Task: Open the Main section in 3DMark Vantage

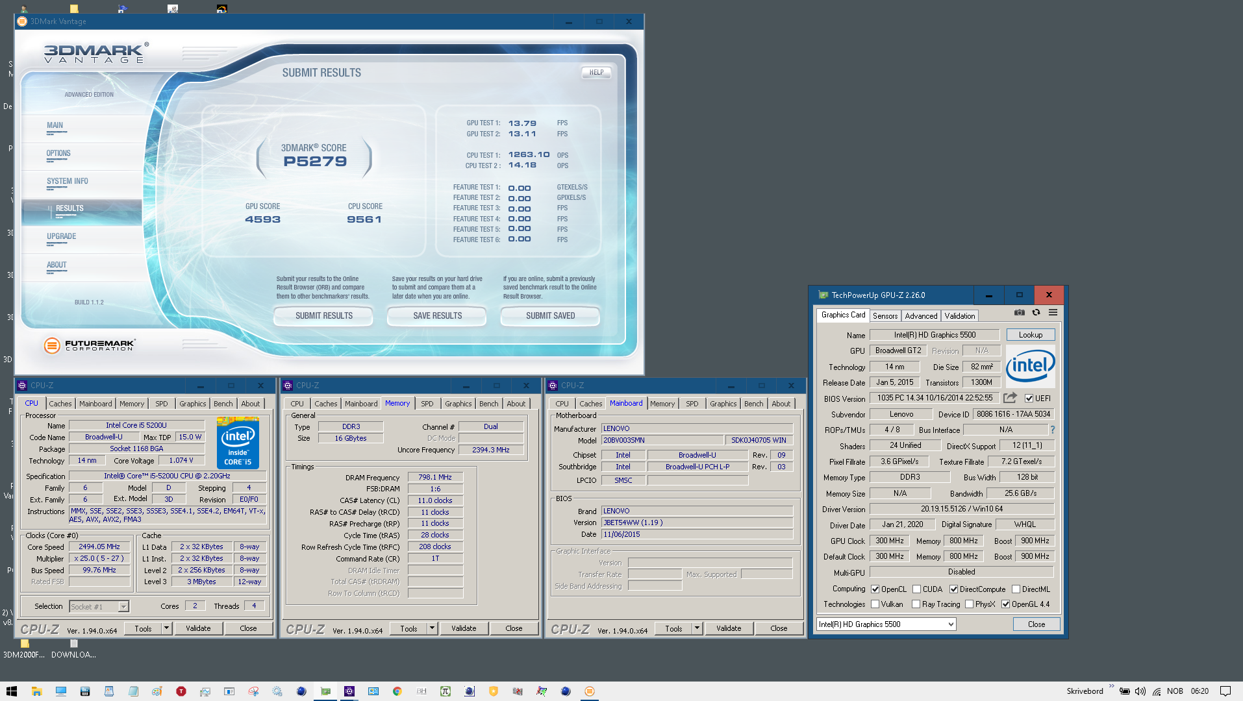Action: [x=55, y=126]
